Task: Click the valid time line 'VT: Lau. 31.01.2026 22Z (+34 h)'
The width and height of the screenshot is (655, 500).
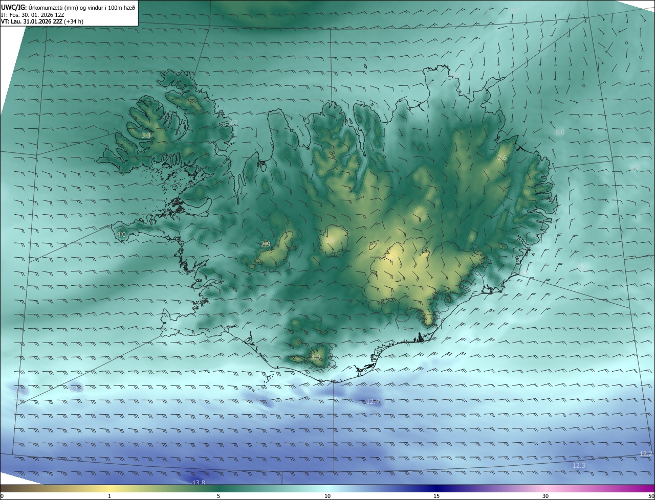Action: pos(42,21)
